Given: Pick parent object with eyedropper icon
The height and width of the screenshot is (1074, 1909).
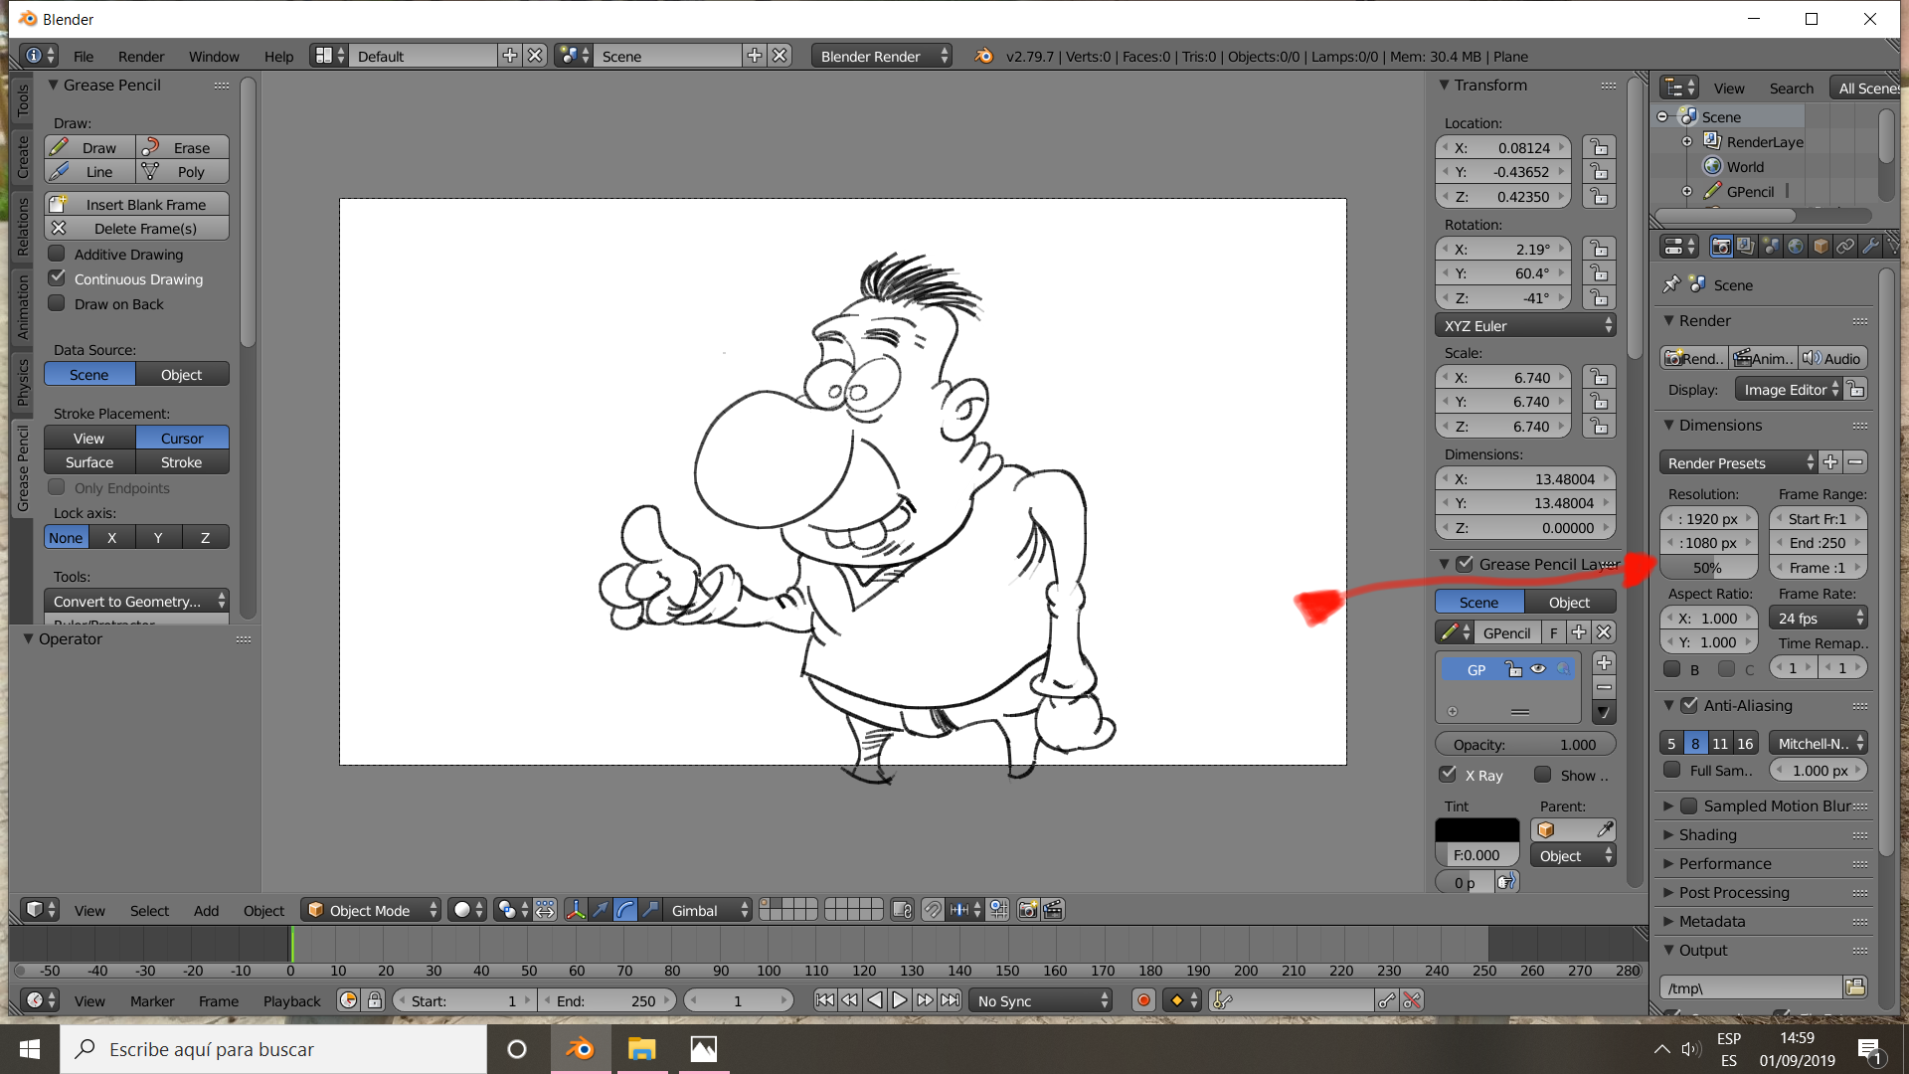Looking at the screenshot, I should [x=1604, y=829].
